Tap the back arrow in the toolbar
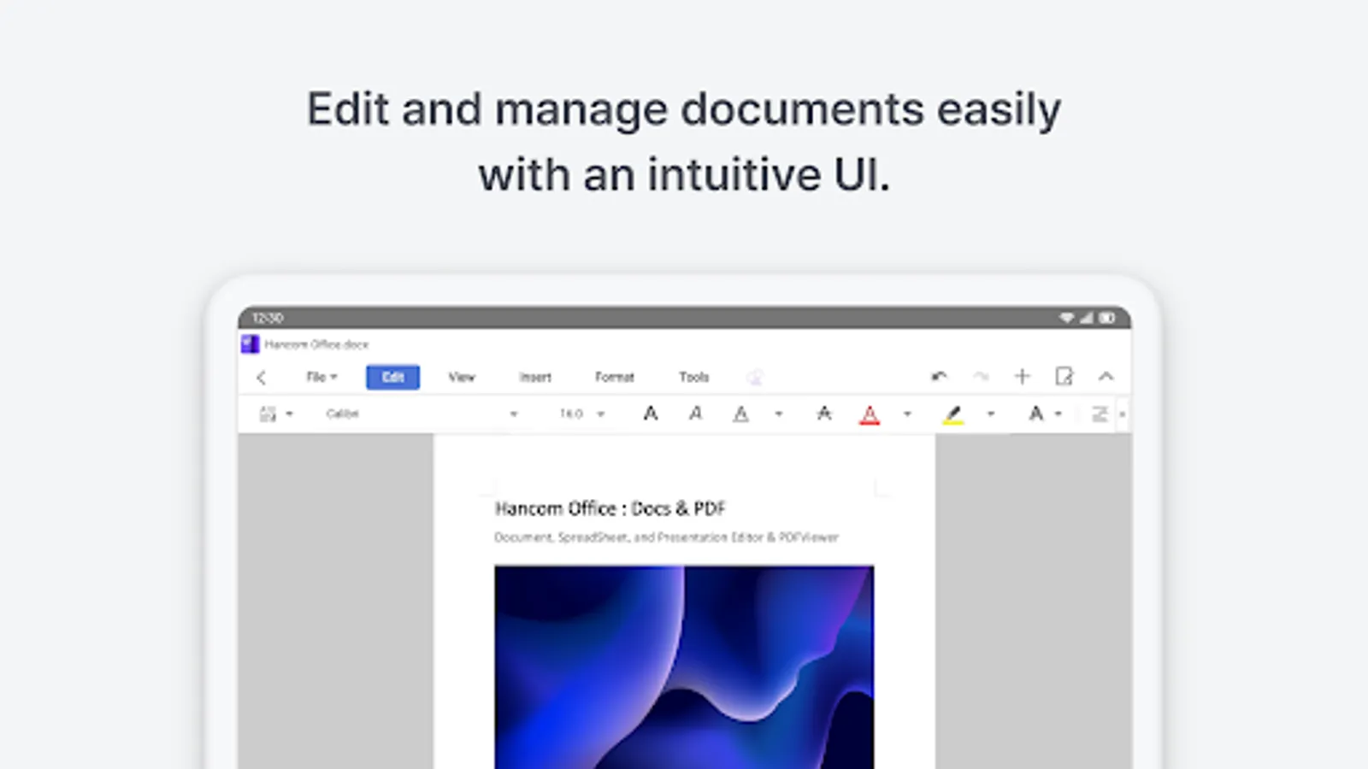Image resolution: width=1368 pixels, height=769 pixels. click(262, 378)
